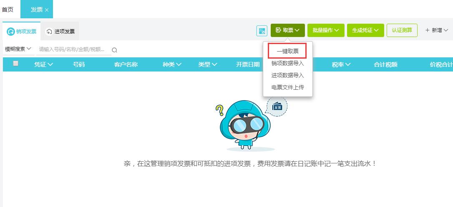This screenshot has width=453, height=207.
Task: Click the 号码 column header
Action: 79,64
